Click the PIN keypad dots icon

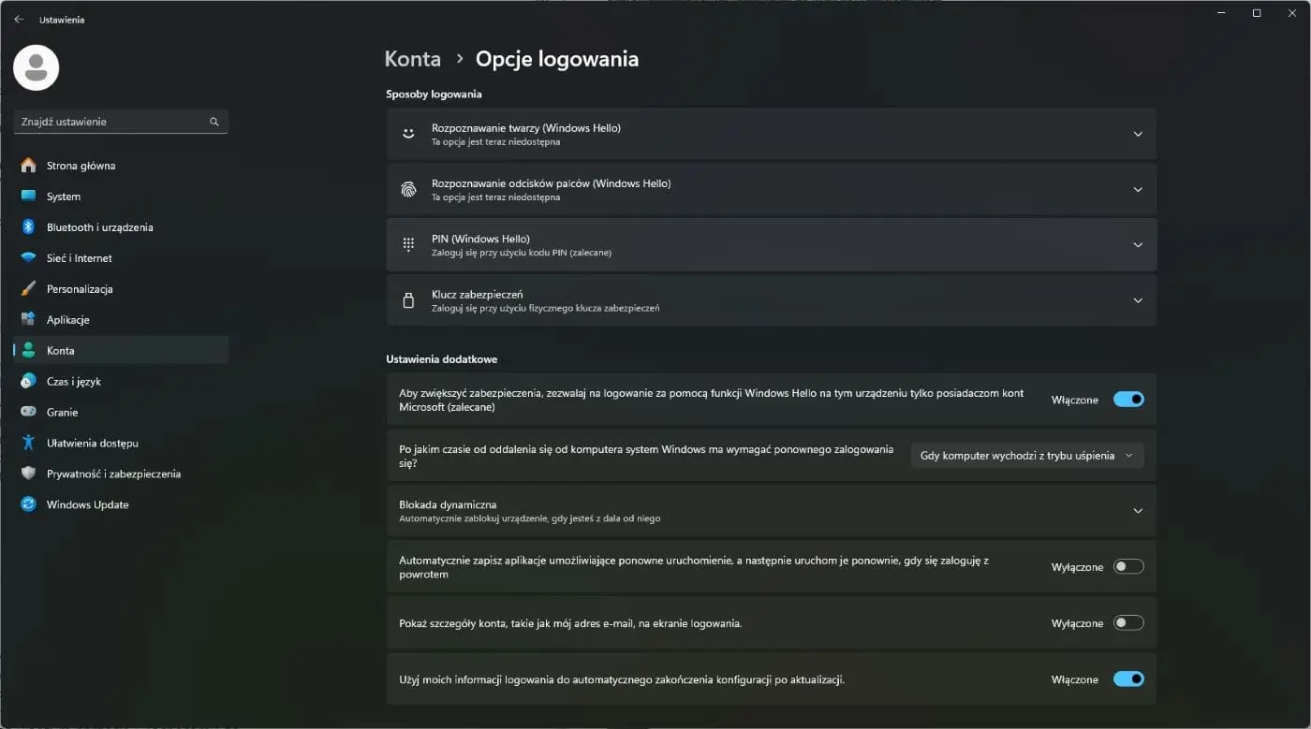(408, 244)
